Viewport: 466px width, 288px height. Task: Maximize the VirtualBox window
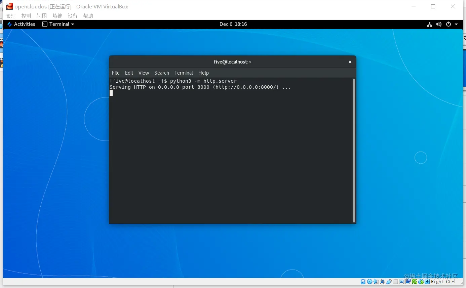click(433, 6)
